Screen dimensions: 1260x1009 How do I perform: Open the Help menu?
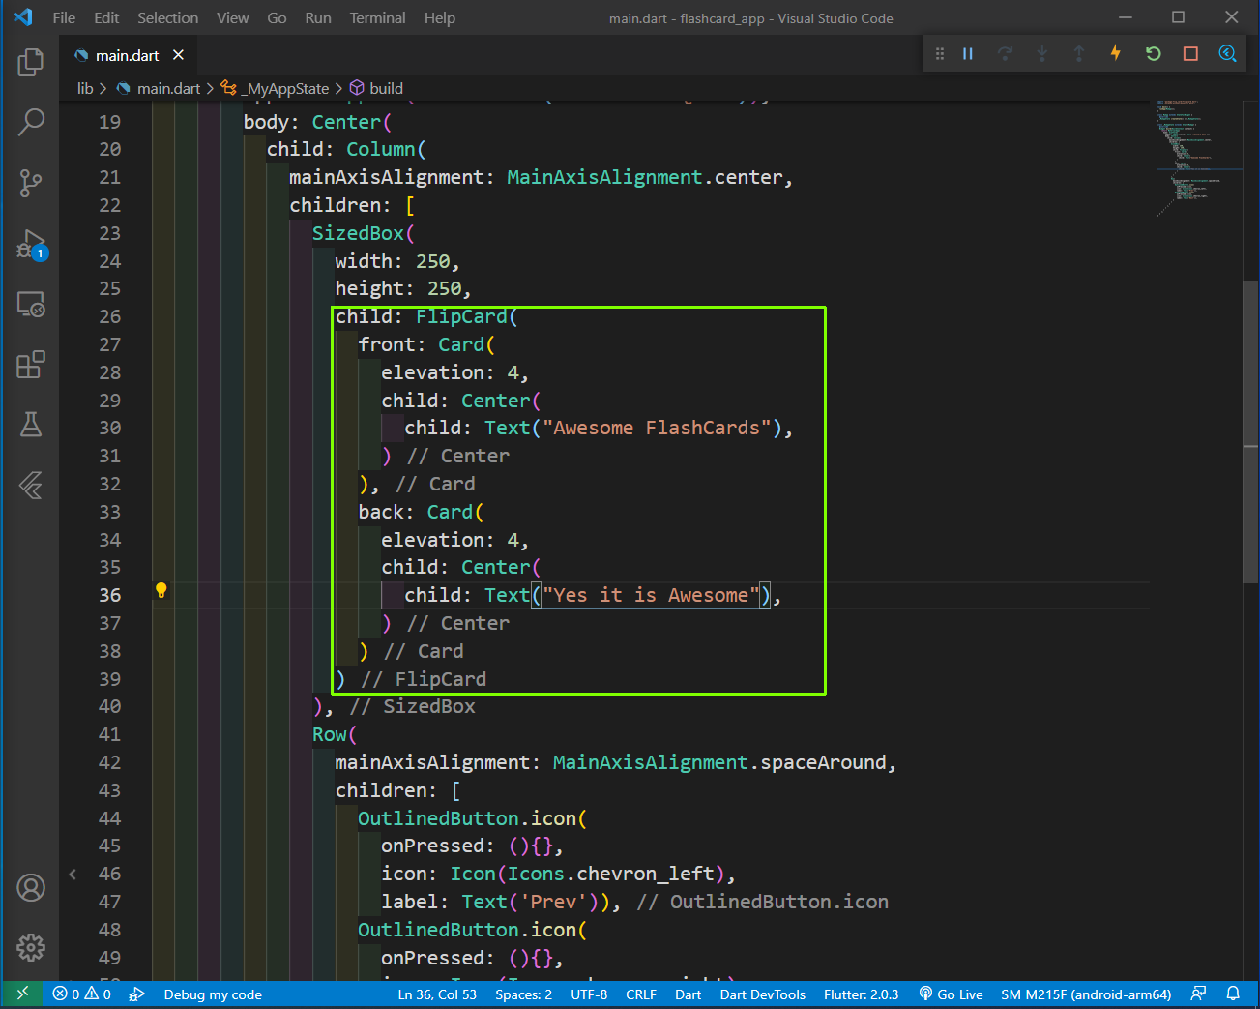439,17
